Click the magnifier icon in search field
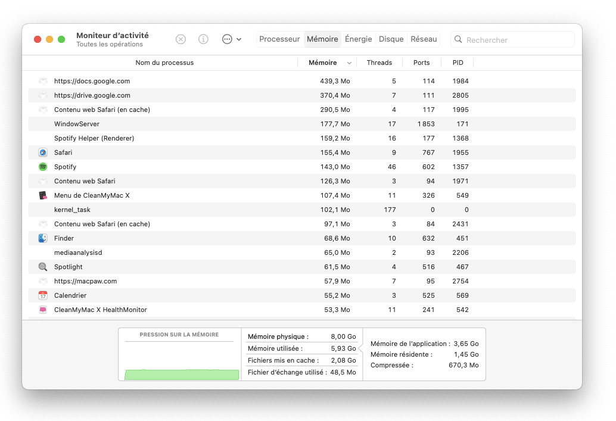 click(x=458, y=39)
